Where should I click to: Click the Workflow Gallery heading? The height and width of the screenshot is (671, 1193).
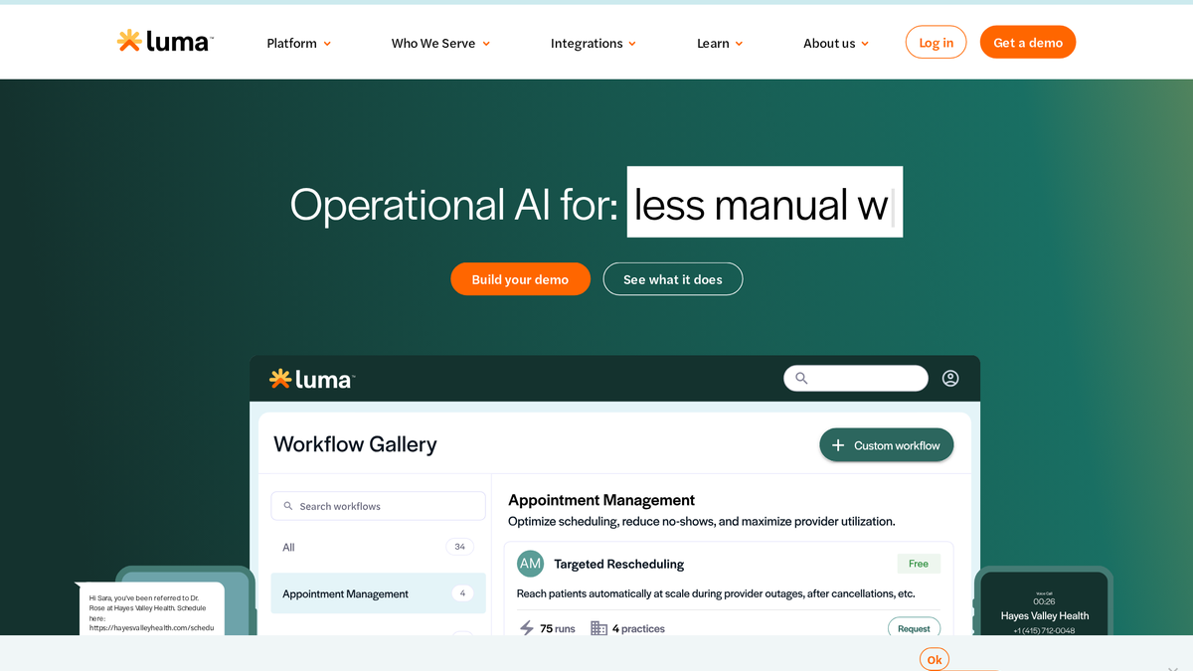click(355, 444)
